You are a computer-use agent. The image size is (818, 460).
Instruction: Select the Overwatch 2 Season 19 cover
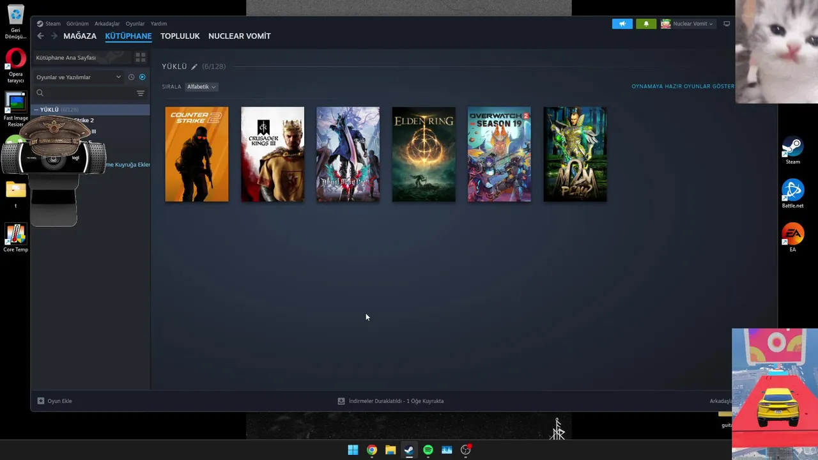point(499,154)
